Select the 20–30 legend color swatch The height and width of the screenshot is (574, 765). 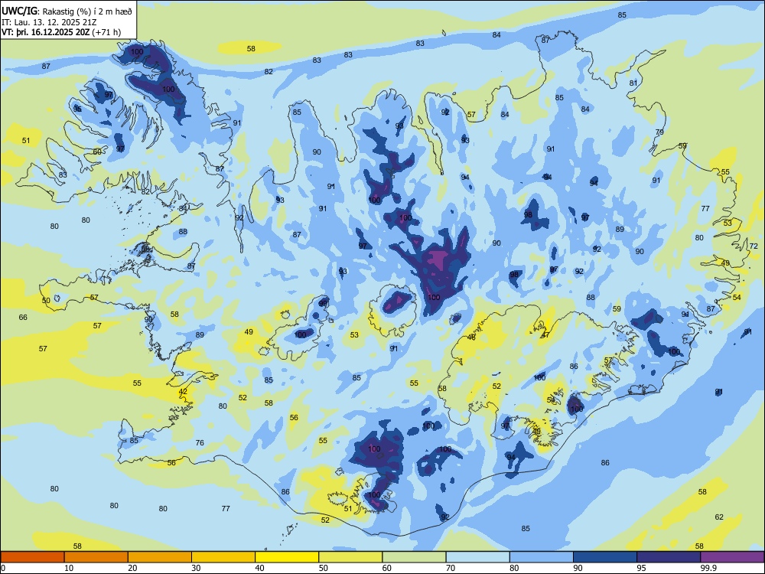160,557
